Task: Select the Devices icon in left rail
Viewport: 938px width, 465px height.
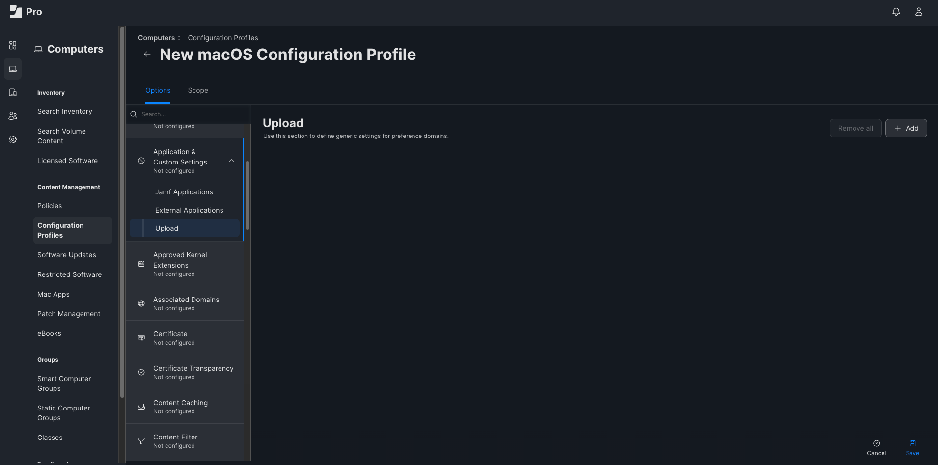Action: (x=13, y=92)
